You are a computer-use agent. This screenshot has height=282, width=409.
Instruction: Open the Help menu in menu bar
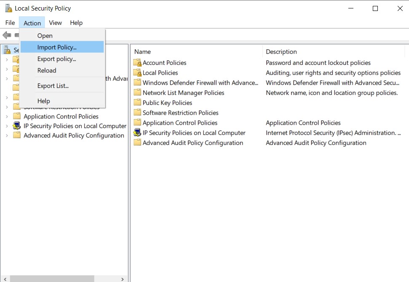76,23
